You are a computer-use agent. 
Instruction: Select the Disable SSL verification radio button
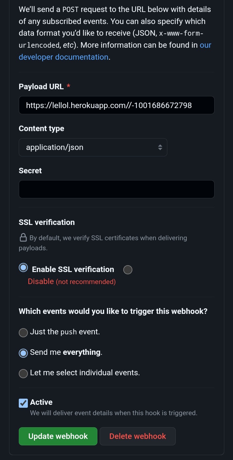128,270
